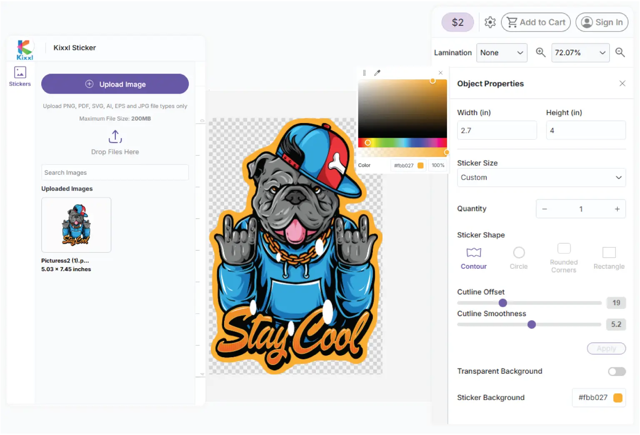Select the Picturess2 uploaded image thumbnail
The height and width of the screenshot is (435, 640).
(x=76, y=225)
